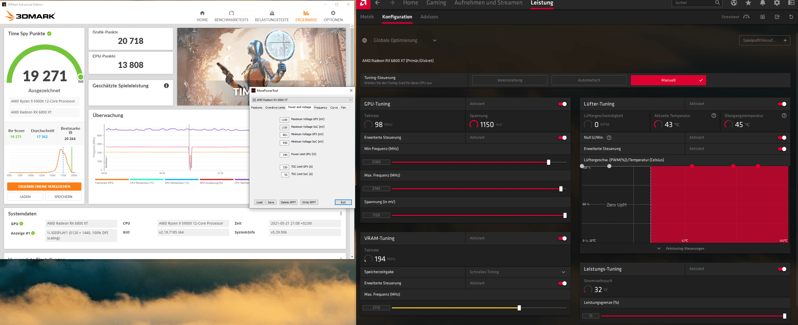This screenshot has width=798, height=325.
Task: Open Radeon settings gear icon
Action: 777,3
